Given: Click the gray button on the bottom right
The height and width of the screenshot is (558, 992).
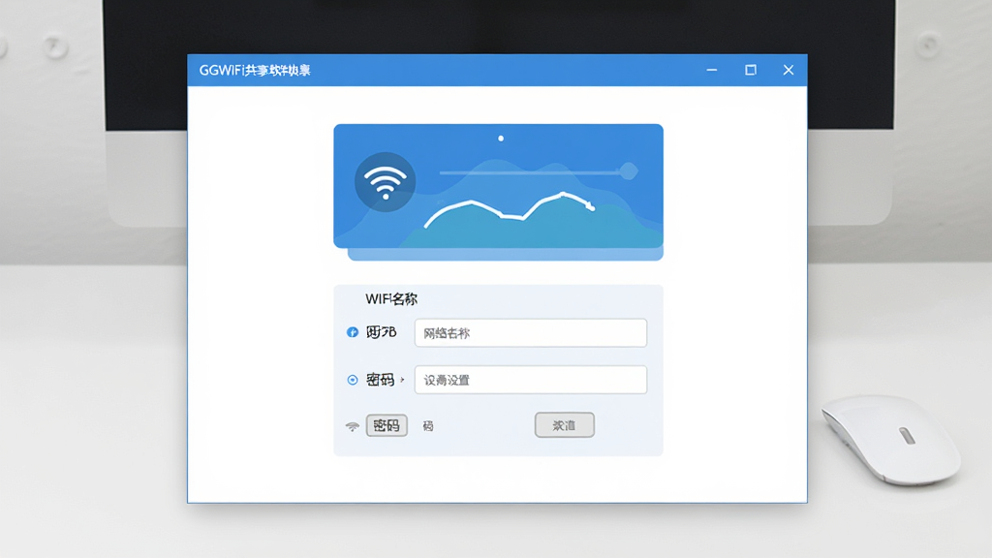Looking at the screenshot, I should pos(565,425).
